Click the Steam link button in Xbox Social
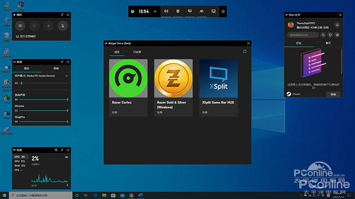The height and width of the screenshot is (199, 355). coord(333,94)
